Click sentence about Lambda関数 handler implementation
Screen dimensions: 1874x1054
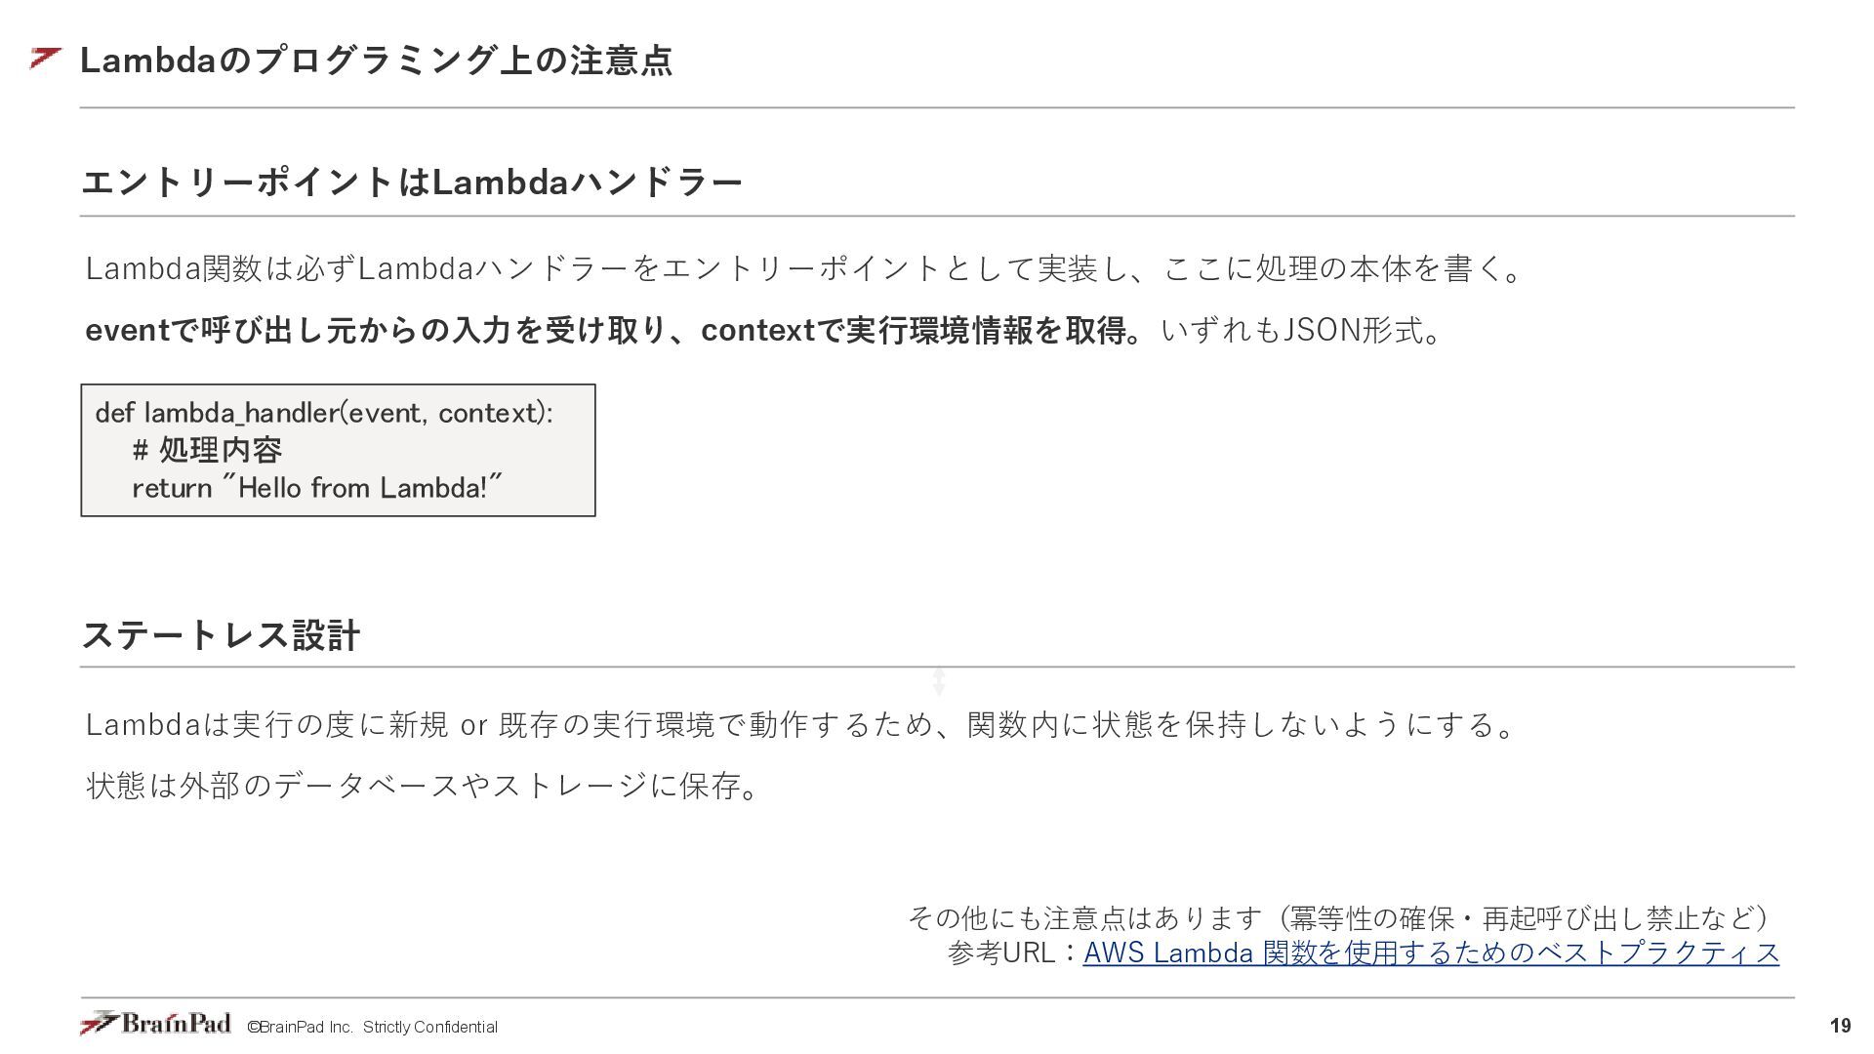click(x=806, y=268)
